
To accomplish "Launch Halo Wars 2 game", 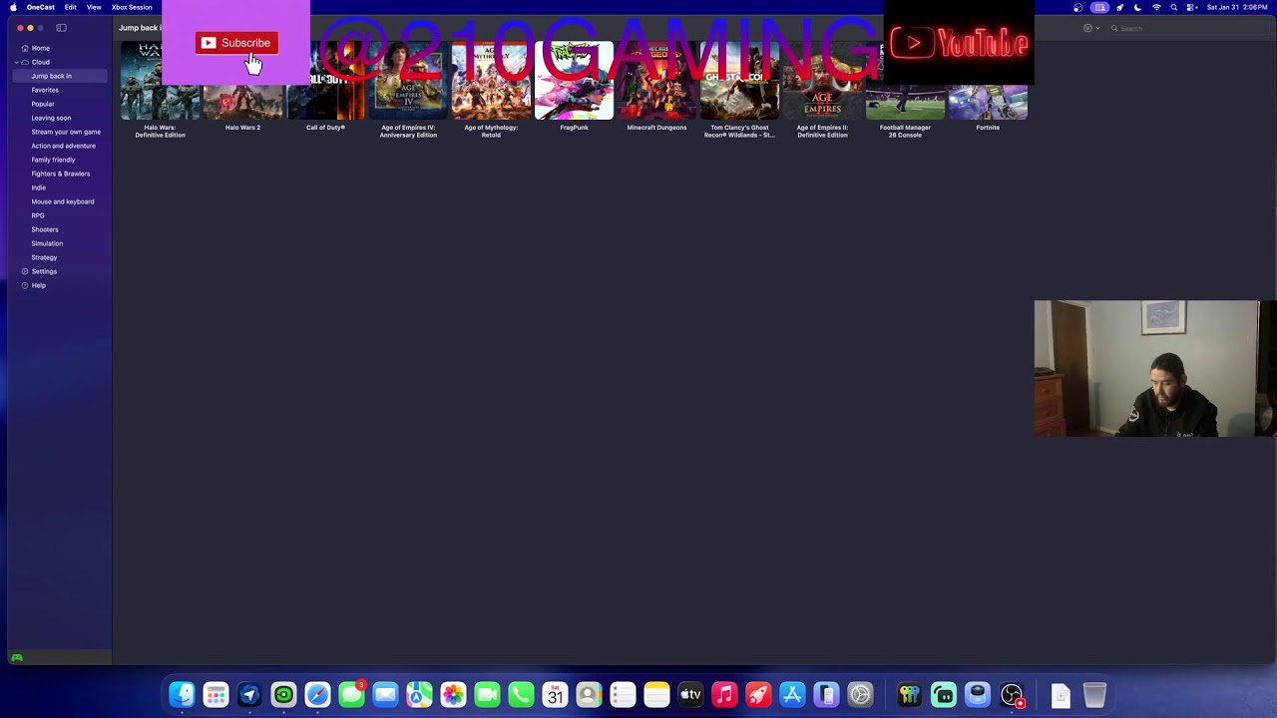I will click(242, 88).
